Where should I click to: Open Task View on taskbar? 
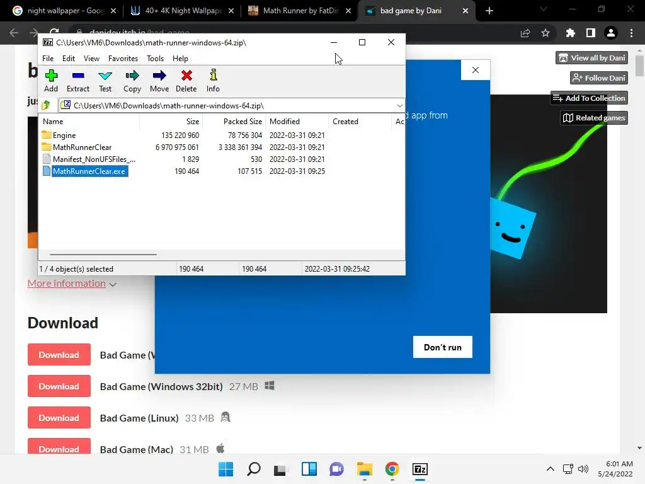(x=281, y=469)
